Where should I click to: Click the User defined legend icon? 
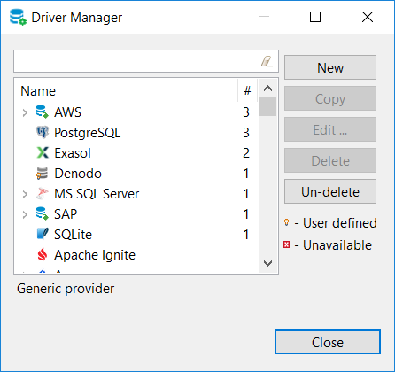point(286,222)
